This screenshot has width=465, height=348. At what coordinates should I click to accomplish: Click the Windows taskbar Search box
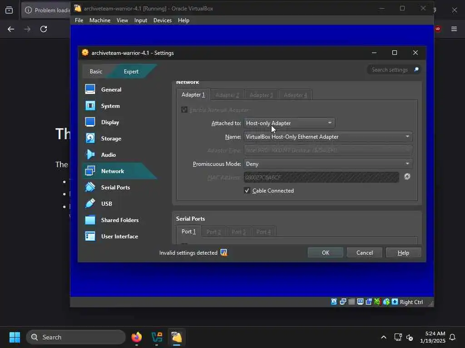(76, 337)
